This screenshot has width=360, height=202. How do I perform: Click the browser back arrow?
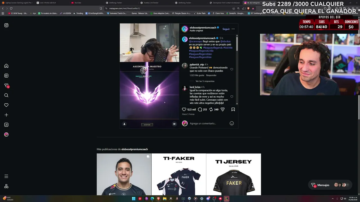click(x=3, y=8)
